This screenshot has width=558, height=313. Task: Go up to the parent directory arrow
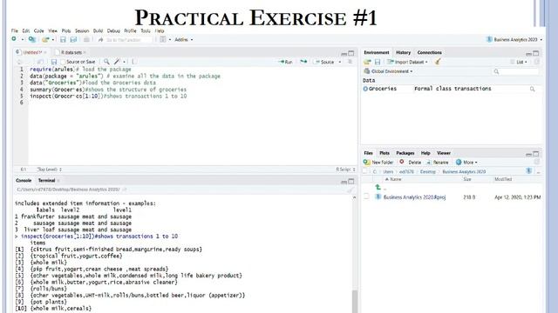[x=378, y=187]
